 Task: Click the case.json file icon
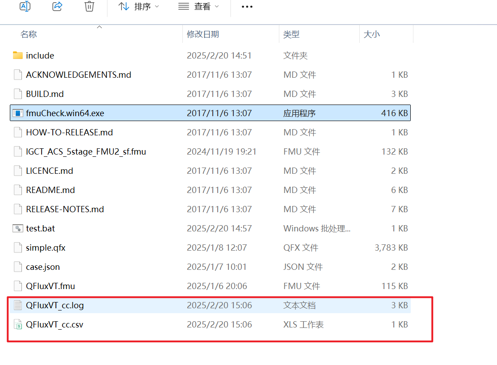click(x=18, y=267)
